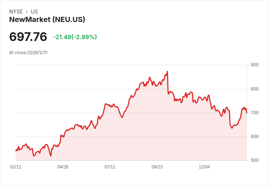The height and width of the screenshot is (186, 269).
Task: Select the 600 price axis label
Action: pos(255,137)
